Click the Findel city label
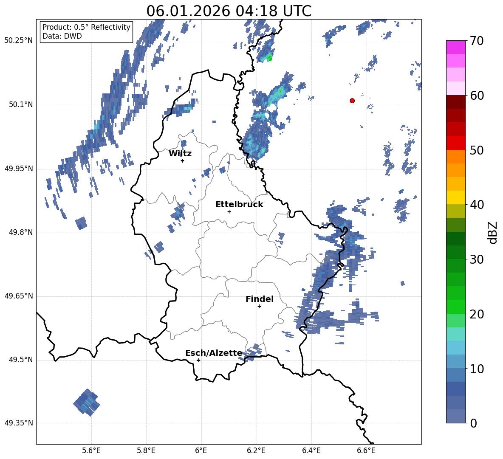Image resolution: width=503 pixels, height=459 pixels. coord(260,299)
